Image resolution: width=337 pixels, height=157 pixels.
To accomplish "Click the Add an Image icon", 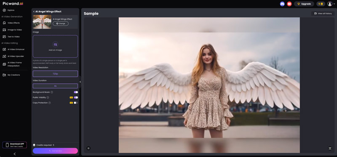I will (x=55, y=45).
